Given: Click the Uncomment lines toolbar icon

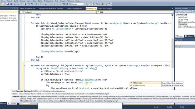Looking at the screenshot, I should (32, 4).
